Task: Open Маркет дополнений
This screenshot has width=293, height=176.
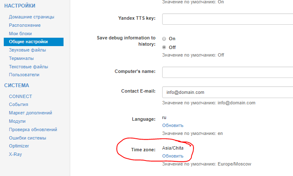Action: click(30, 113)
